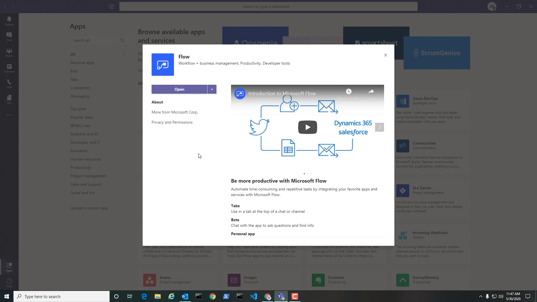Screen dimensions: 537x302
Task: Select Apps icon in sidebar
Action: tap(9, 267)
